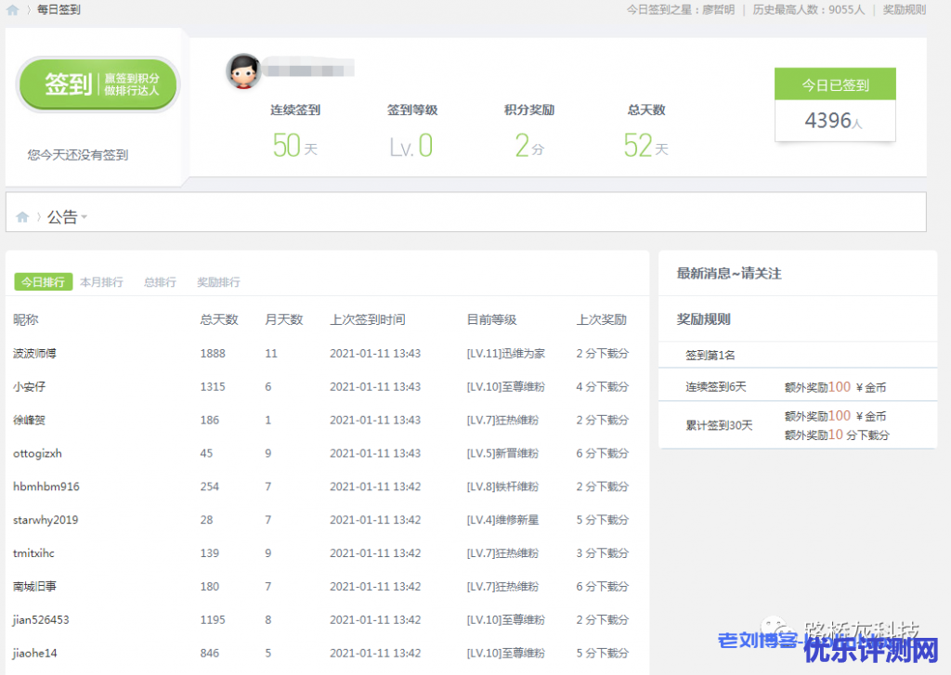951x675 pixels.
Task: Open 奖励规则 link at top right
Action: pos(904,9)
